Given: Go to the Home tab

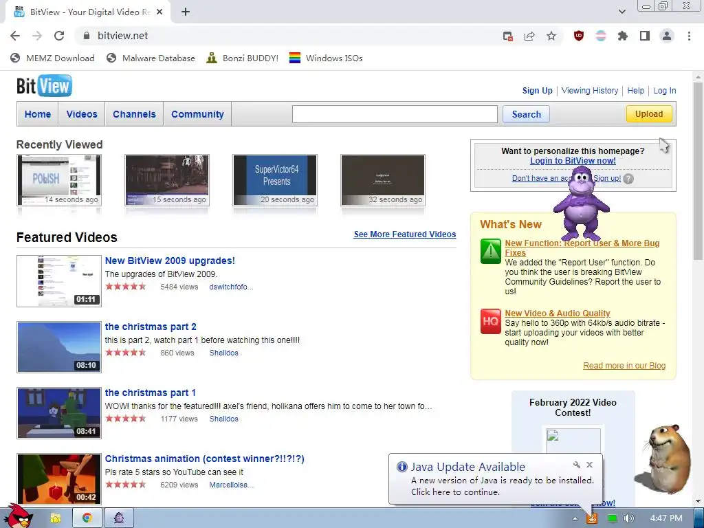Looking at the screenshot, I should (x=38, y=114).
